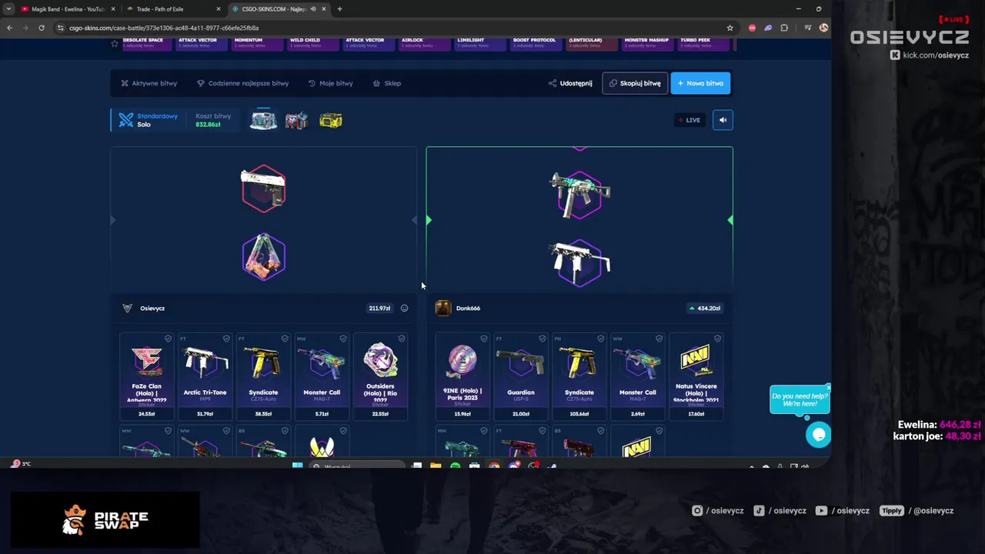Open Osievycz's Monster Call MAG-7 card
This screenshot has height=554, width=985.
(322, 376)
